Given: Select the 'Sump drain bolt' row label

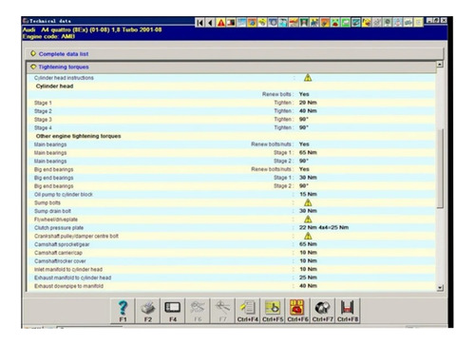Looking at the screenshot, I should tap(52, 211).
